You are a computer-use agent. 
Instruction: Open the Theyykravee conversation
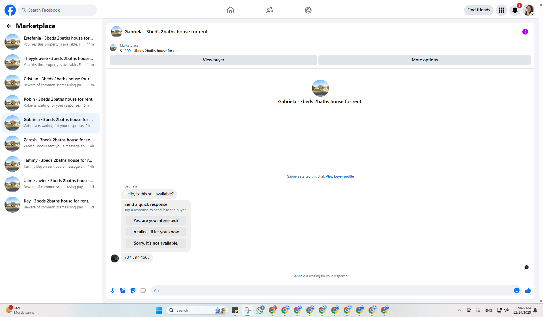51,62
